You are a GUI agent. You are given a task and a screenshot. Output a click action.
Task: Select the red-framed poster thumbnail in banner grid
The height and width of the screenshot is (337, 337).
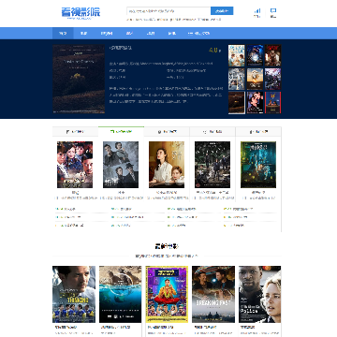point(273,103)
